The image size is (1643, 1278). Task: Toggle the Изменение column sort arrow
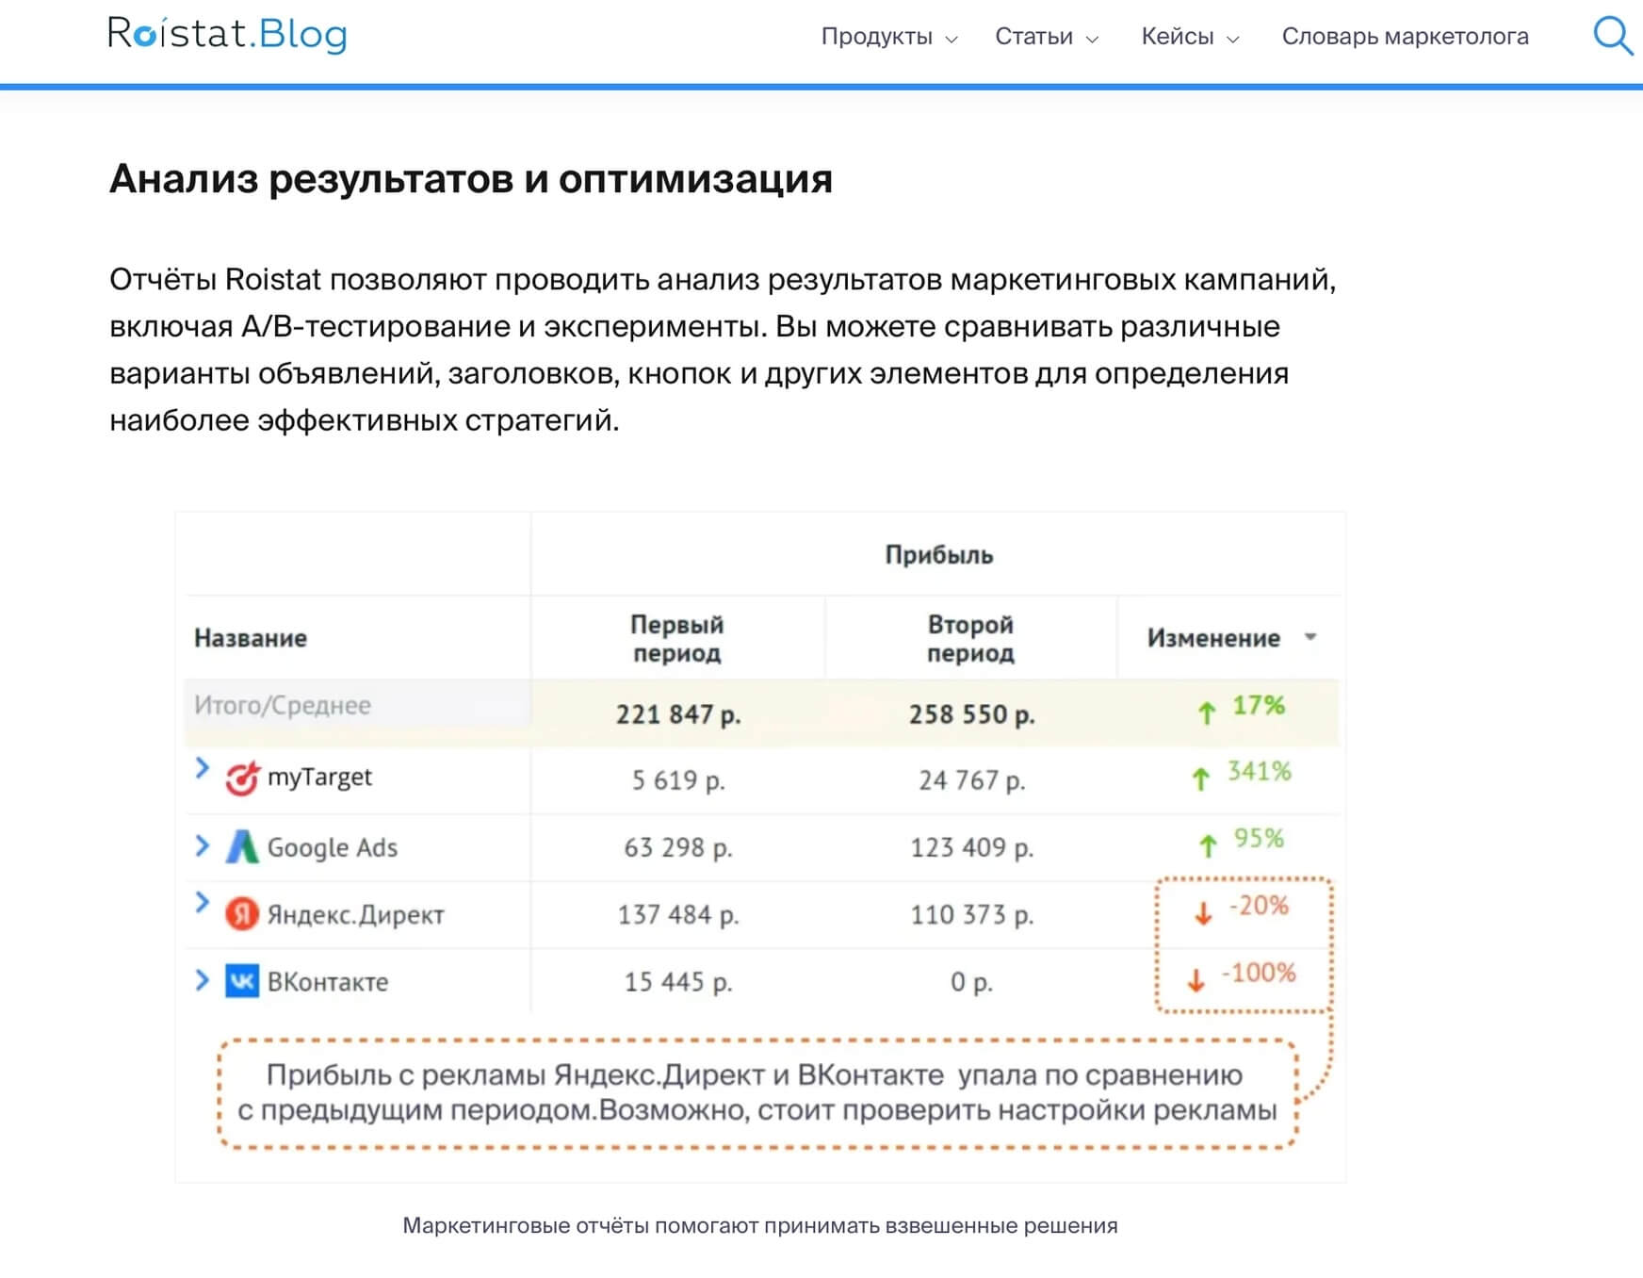[x=1310, y=637]
